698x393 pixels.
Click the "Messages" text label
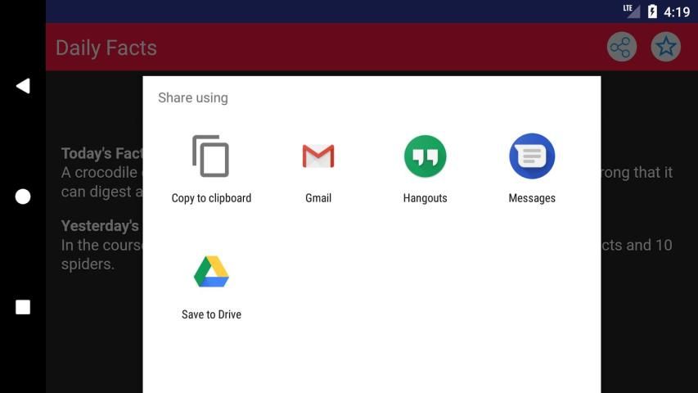532,198
